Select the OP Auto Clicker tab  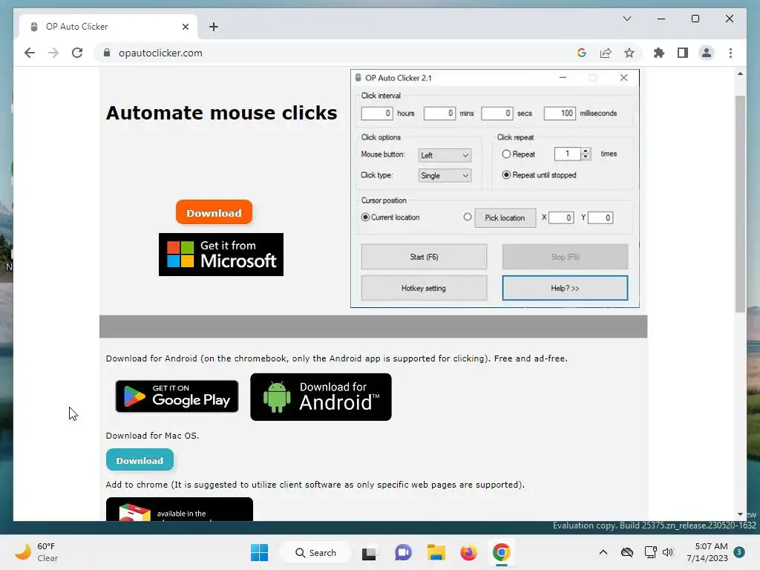108,27
